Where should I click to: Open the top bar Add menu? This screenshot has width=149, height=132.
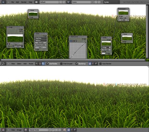[17, 2]
